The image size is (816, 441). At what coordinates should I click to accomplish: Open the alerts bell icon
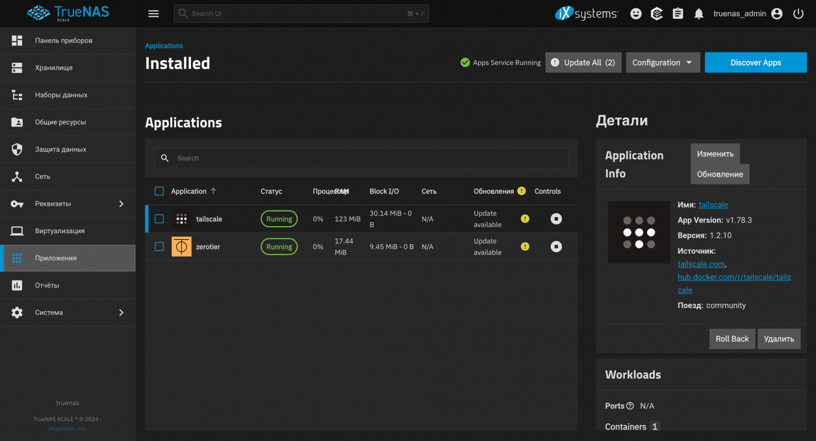[x=699, y=14]
